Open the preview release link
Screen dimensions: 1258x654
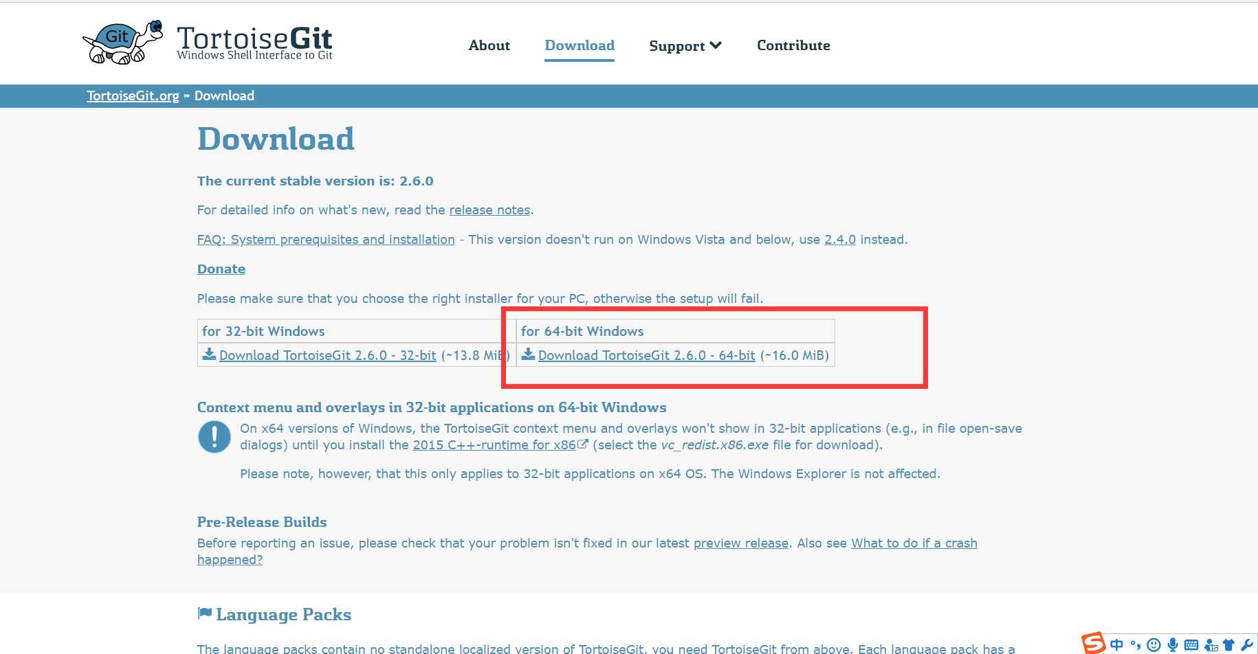click(741, 543)
